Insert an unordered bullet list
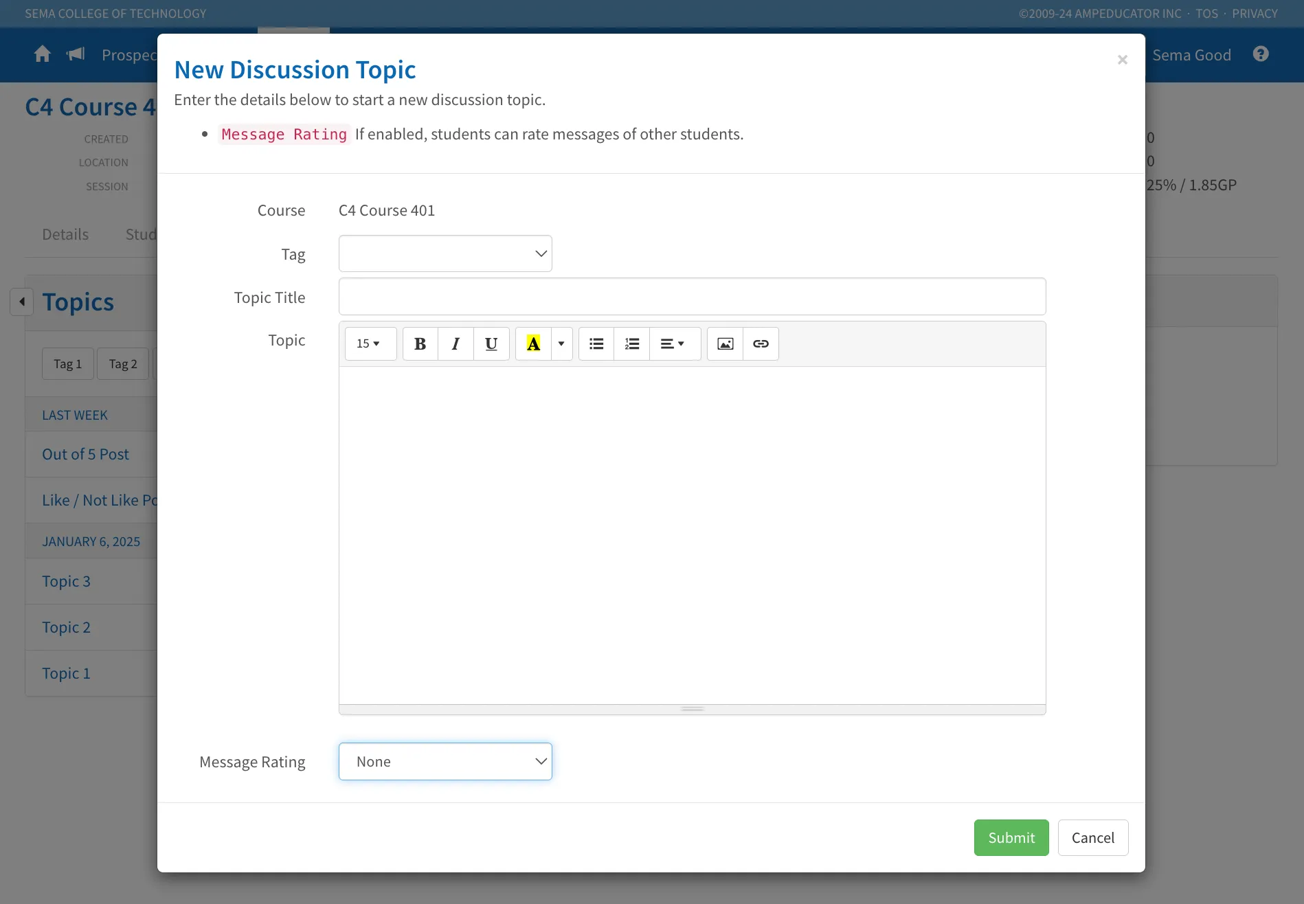 [596, 343]
